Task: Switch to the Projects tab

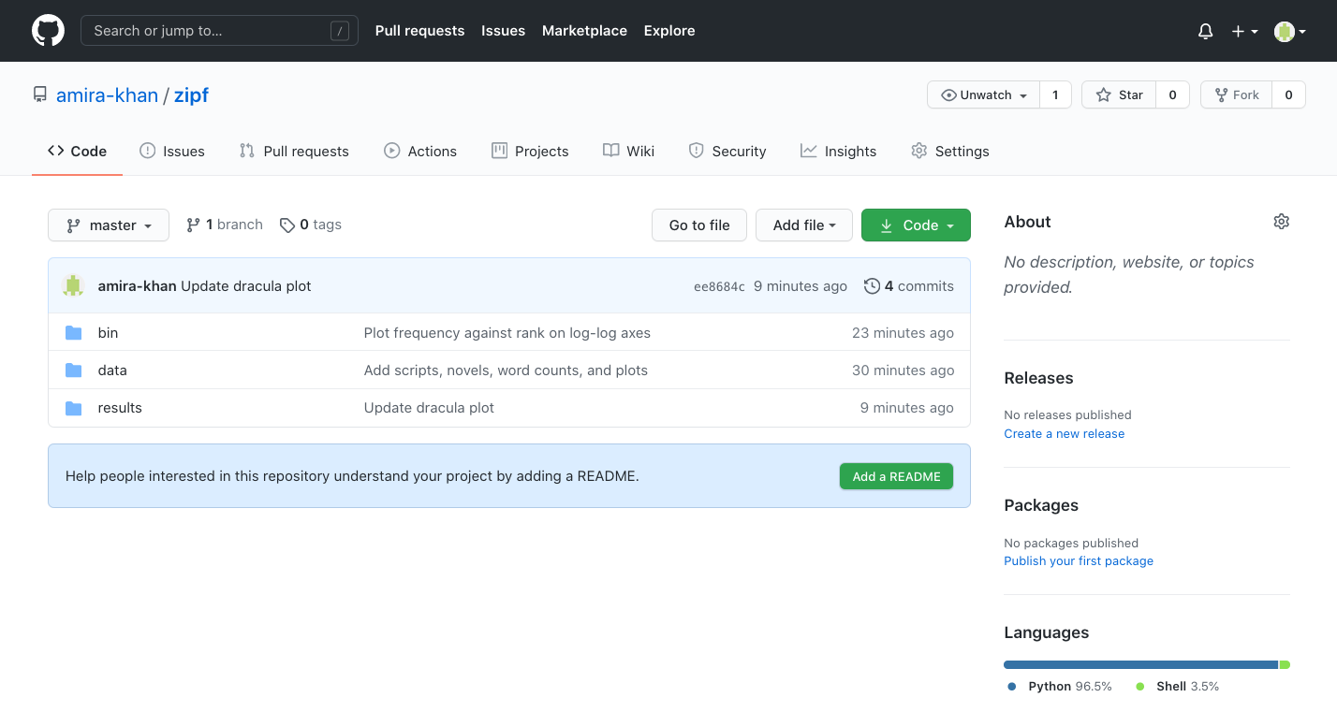Action: coord(530,151)
